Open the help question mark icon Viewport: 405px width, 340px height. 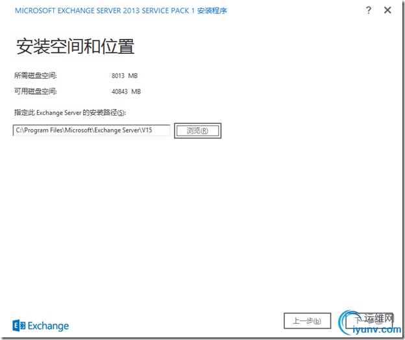368,10
